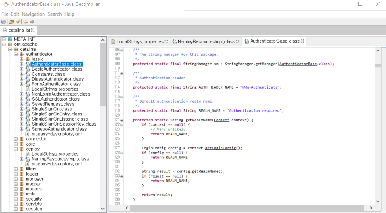Click the Search toolbar icon

coord(18,21)
